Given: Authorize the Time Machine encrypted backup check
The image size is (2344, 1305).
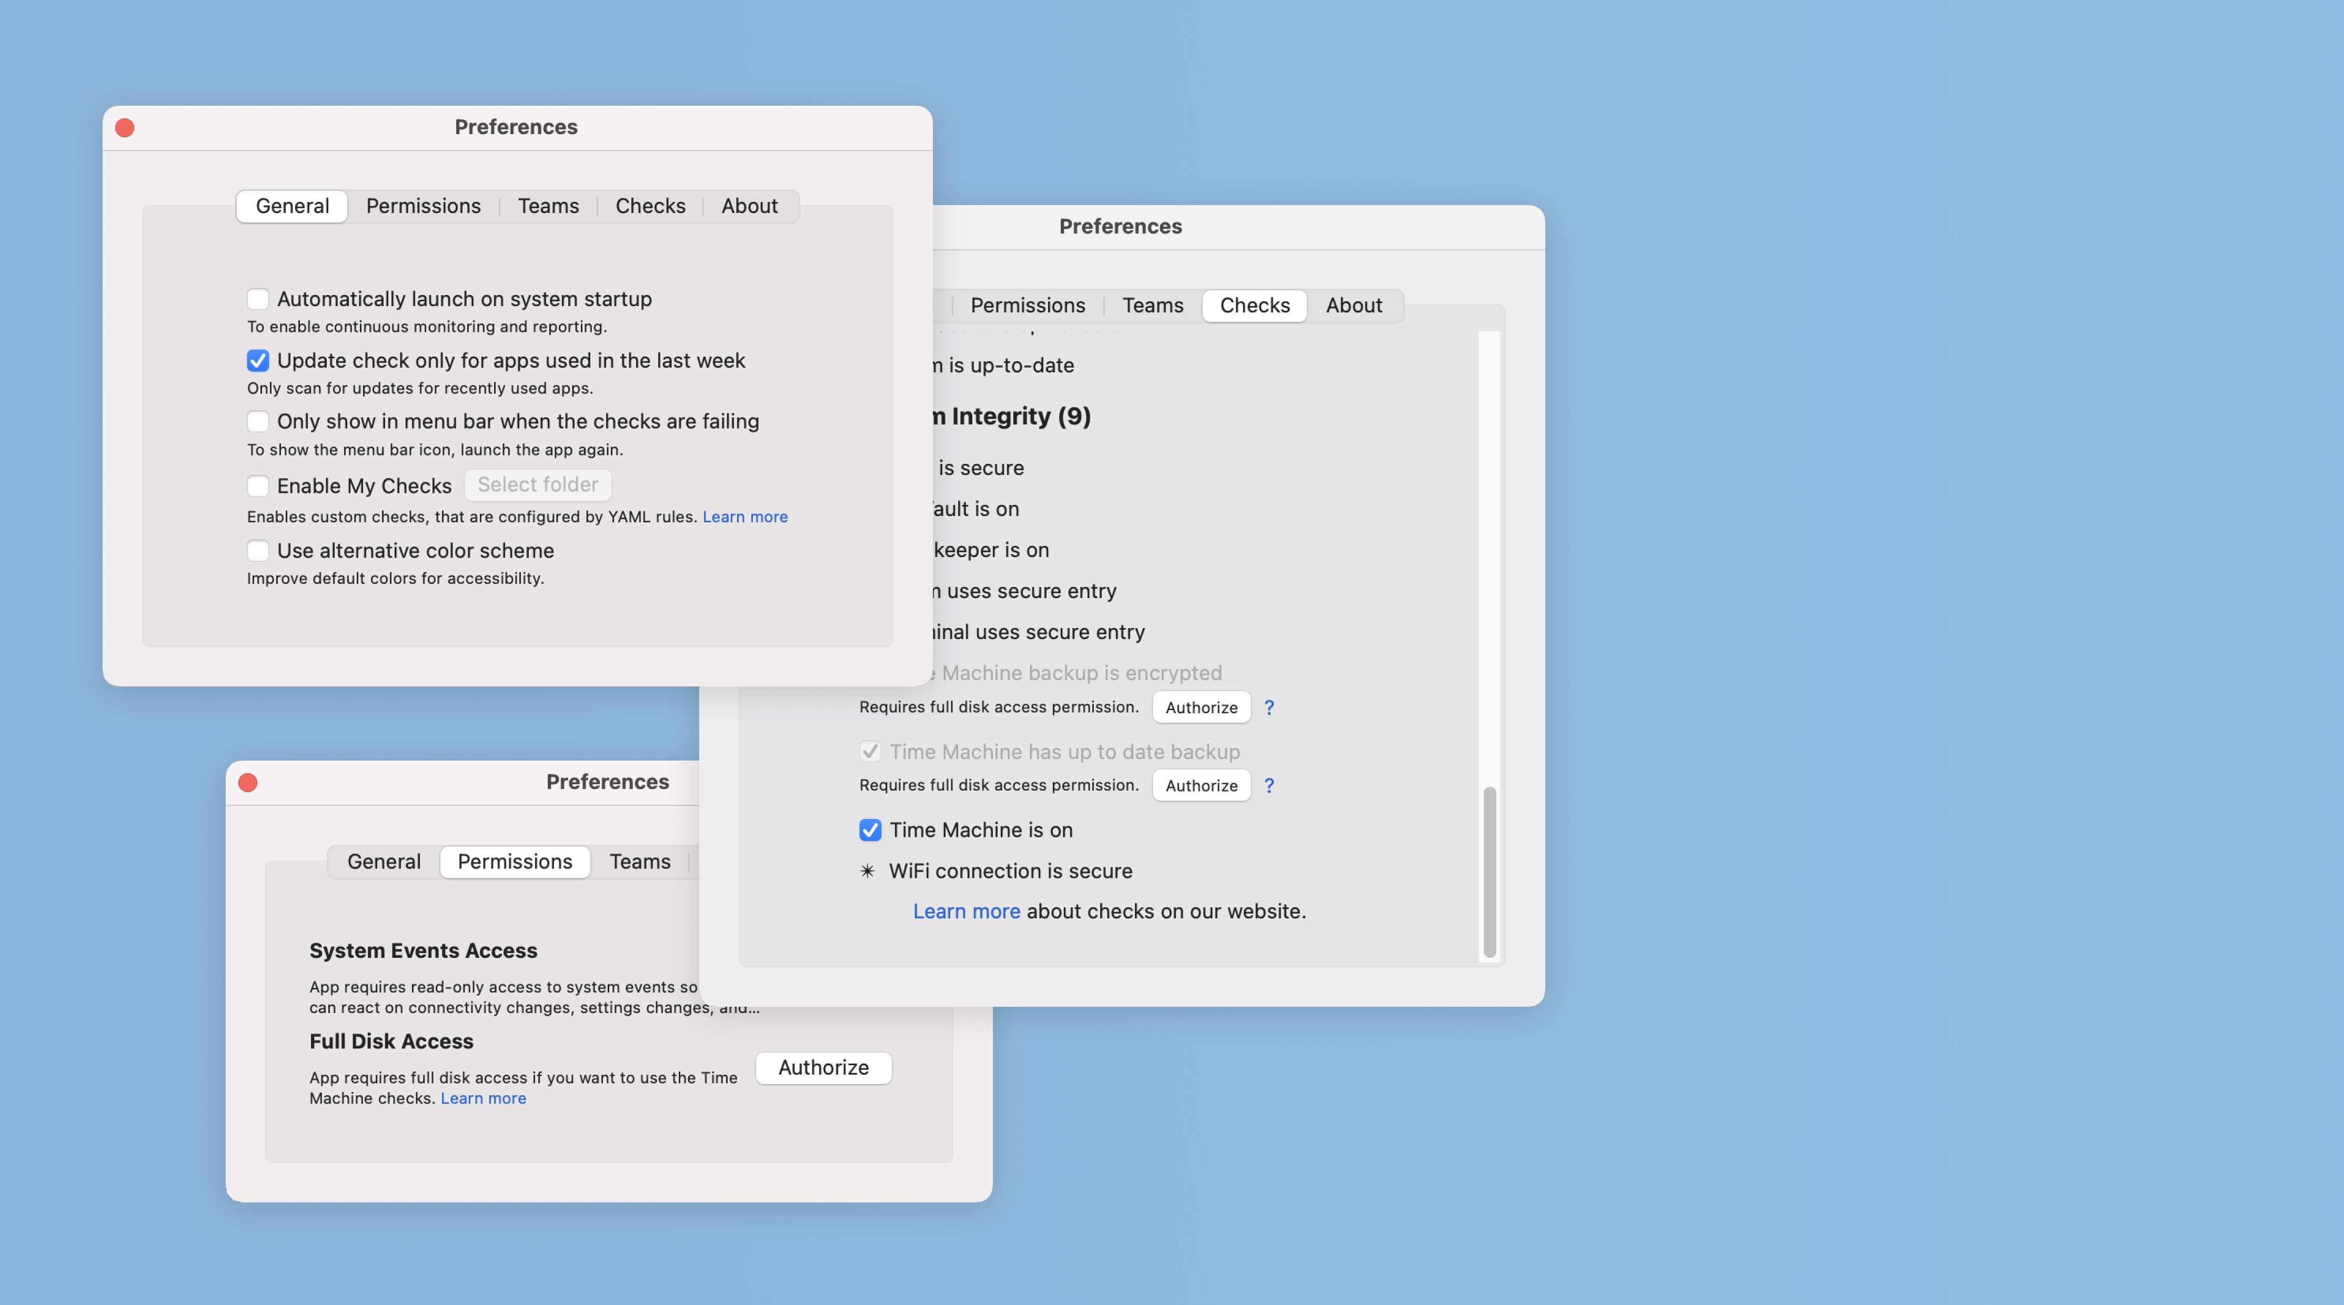Looking at the screenshot, I should tap(1200, 706).
